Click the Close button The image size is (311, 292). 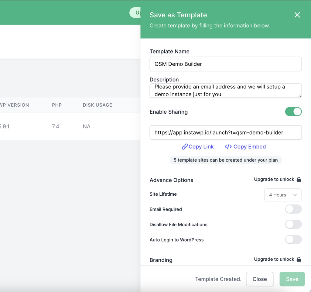[260, 279]
